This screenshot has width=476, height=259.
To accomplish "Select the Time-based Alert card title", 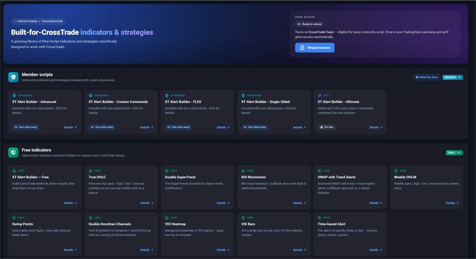I will 332,224.
